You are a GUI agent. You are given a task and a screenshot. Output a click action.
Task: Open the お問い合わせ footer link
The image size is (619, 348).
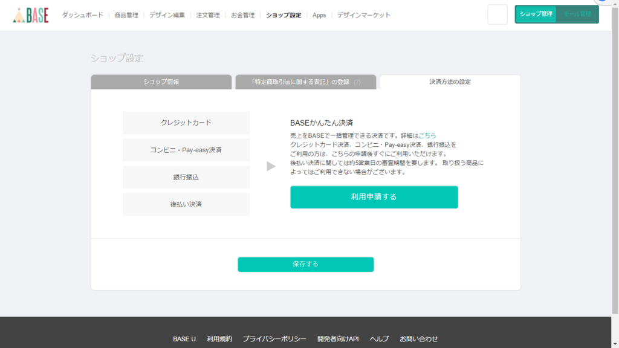pos(418,339)
